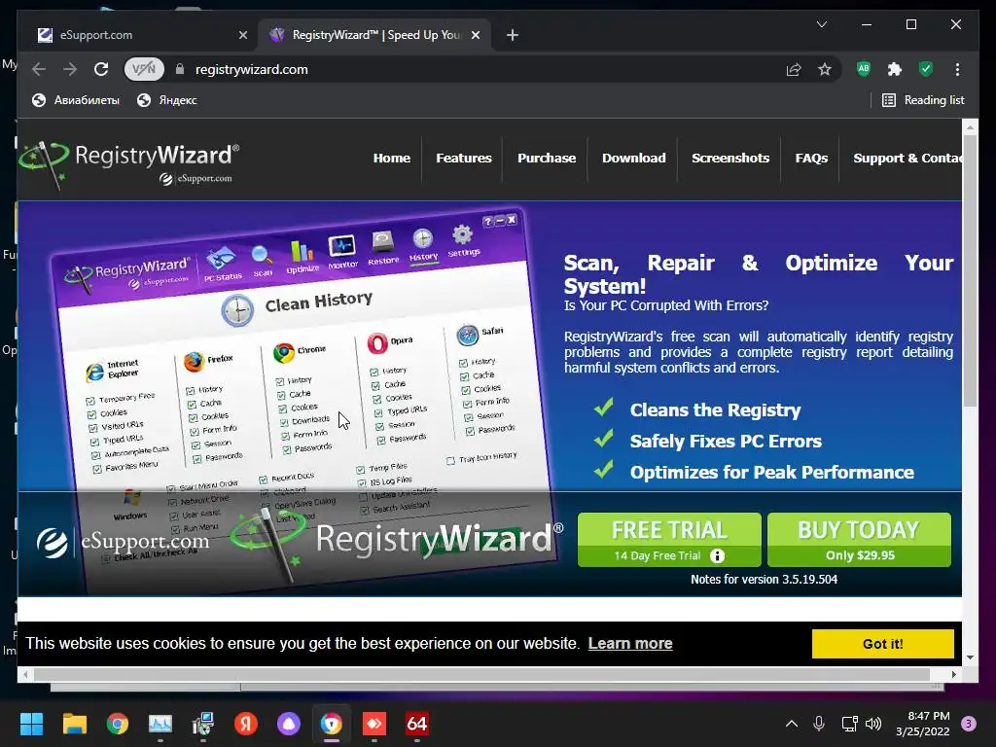The image size is (996, 747).
Task: Click the FREE TRIAL button
Action: click(x=669, y=540)
